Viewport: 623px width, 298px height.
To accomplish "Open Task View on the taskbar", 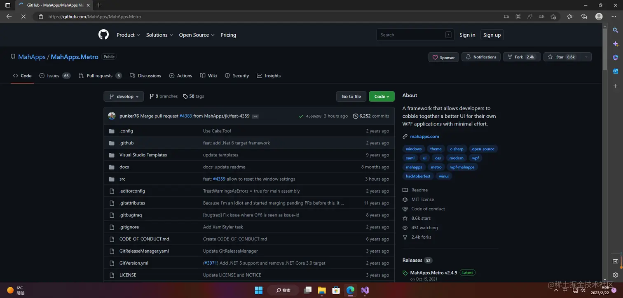I will (307, 290).
